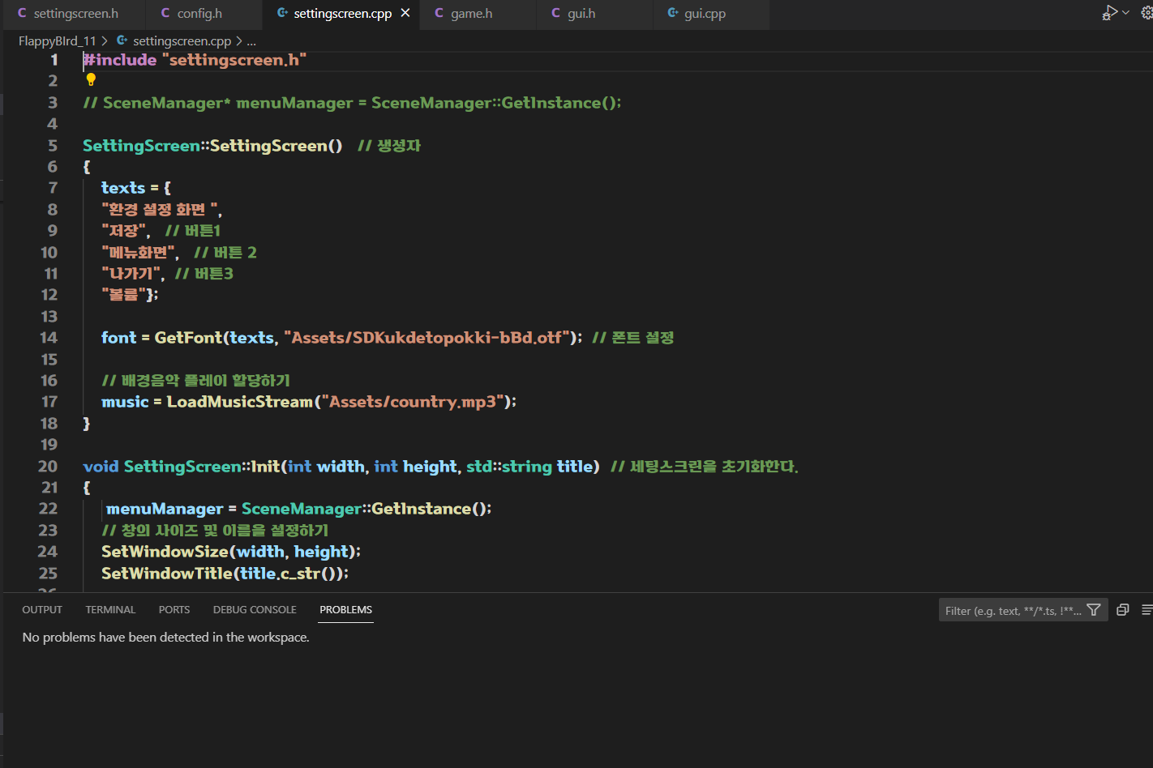Click void SettingScreen::Init declaration
The image size is (1153, 768).
click(x=341, y=467)
